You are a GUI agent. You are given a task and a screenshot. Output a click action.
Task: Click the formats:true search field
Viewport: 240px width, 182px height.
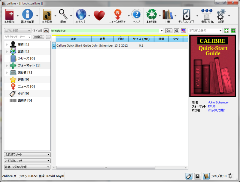(105, 31)
